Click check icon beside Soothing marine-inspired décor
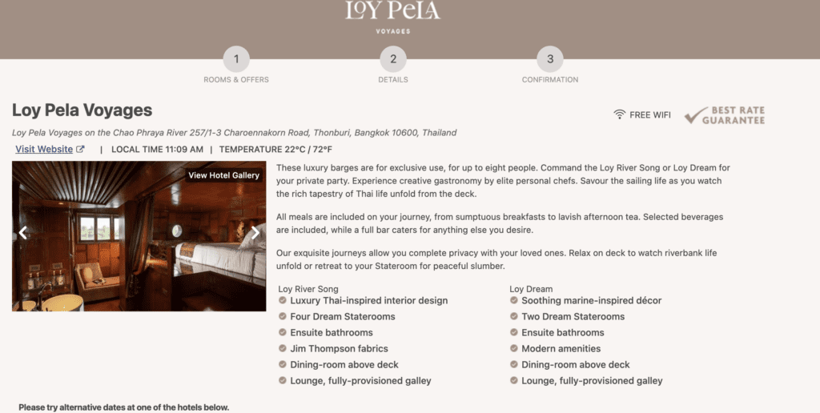Image resolution: width=820 pixels, height=413 pixels. click(x=514, y=300)
